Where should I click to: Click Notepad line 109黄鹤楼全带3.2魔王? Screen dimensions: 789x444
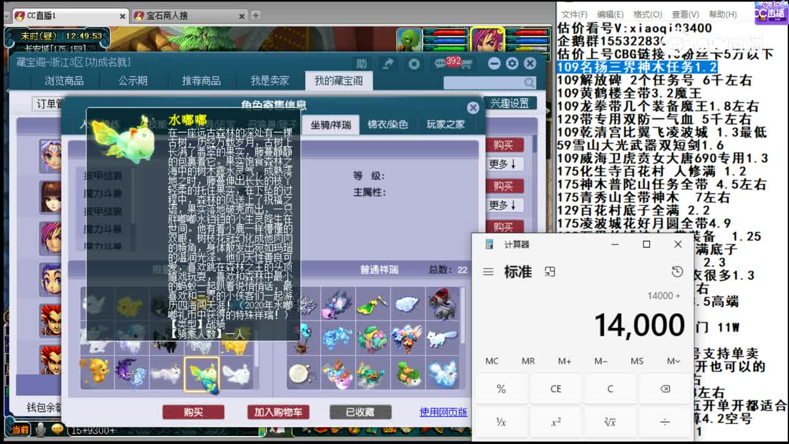tap(629, 93)
